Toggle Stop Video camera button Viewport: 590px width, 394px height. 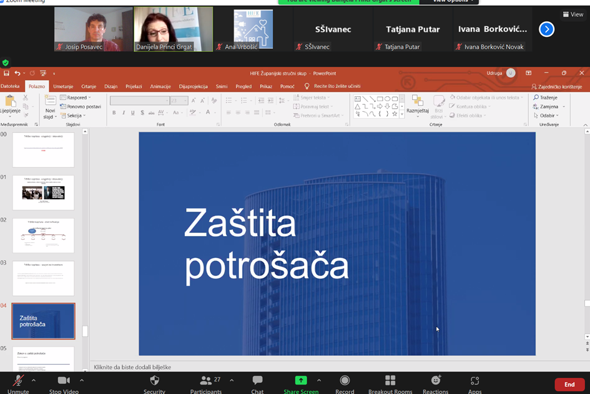64,380
